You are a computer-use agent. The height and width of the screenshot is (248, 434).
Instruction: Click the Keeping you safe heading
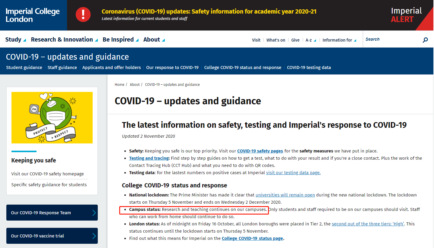(x=34, y=160)
